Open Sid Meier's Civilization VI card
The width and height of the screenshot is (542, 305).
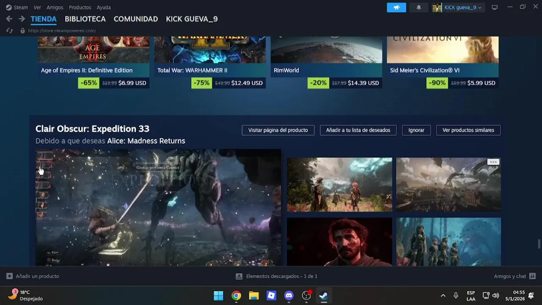click(x=443, y=62)
